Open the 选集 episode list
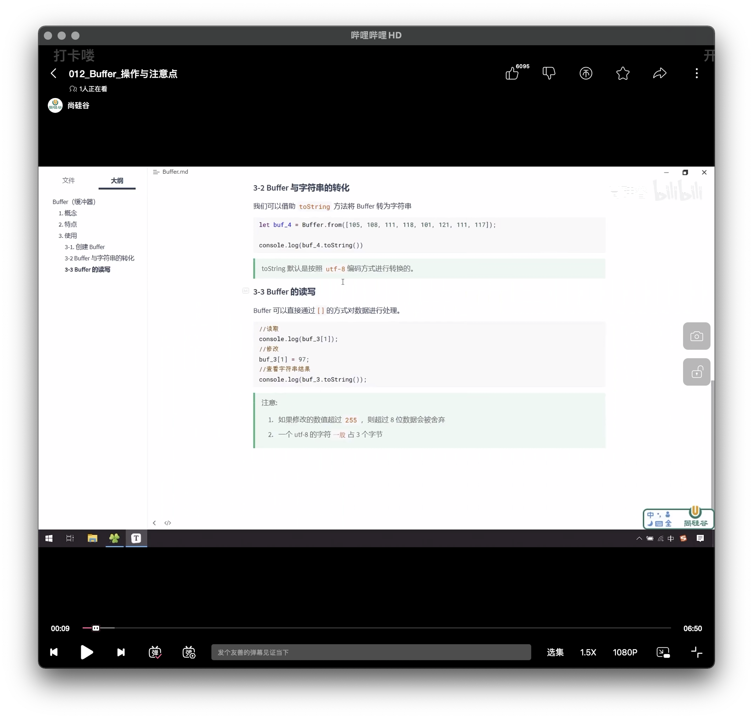 point(555,652)
